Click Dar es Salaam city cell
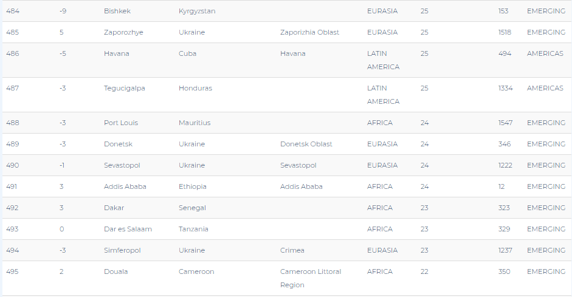Image resolution: width=572 pixels, height=297 pixels. (x=128, y=229)
